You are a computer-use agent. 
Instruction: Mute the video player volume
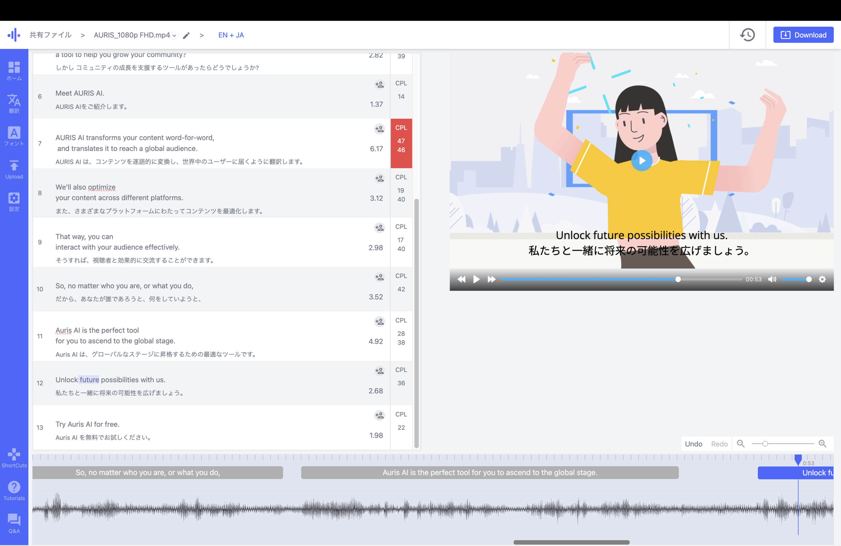[x=772, y=279]
